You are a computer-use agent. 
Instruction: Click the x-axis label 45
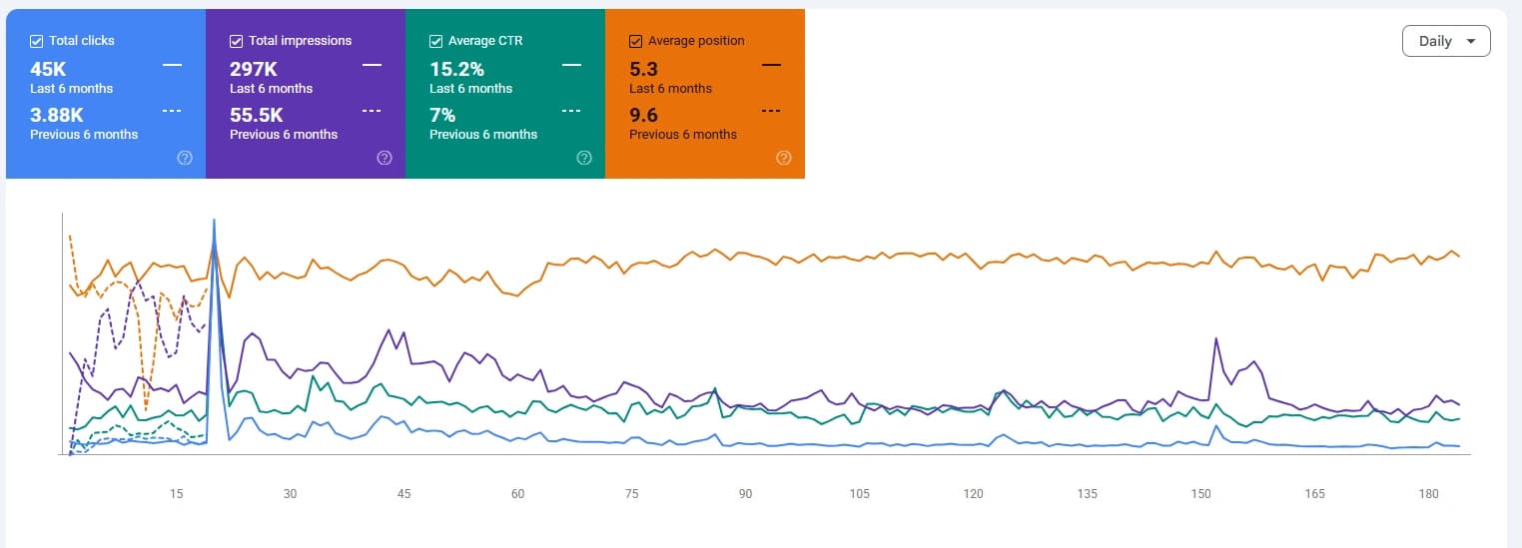403,494
